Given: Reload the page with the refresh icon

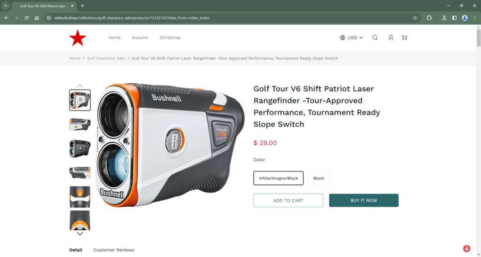Looking at the screenshot, I should (x=26, y=18).
